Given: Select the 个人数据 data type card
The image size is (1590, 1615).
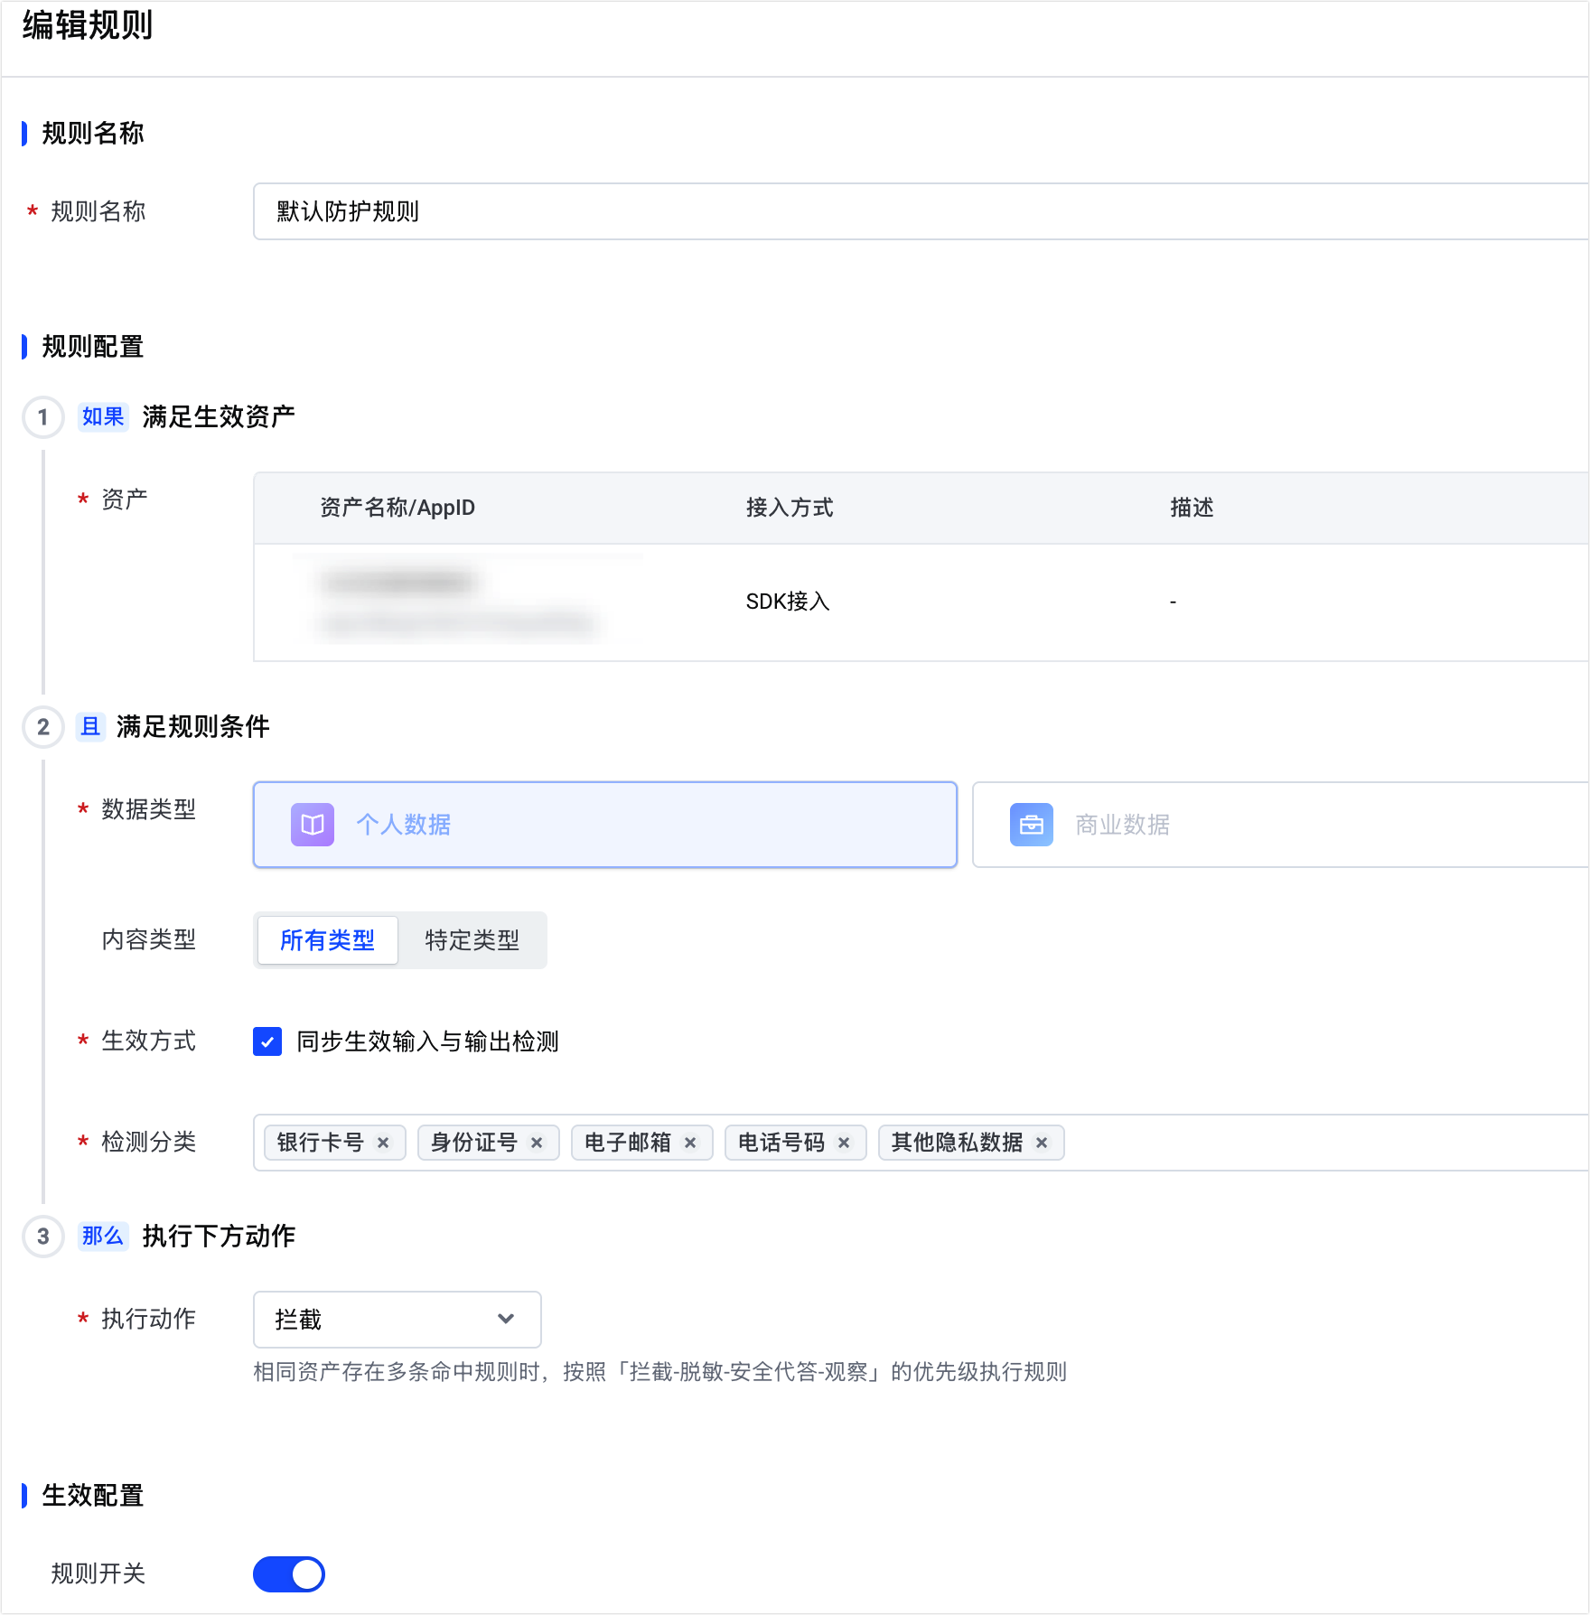Looking at the screenshot, I should click(x=605, y=825).
